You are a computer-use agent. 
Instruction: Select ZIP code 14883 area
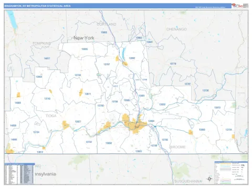[18, 103]
